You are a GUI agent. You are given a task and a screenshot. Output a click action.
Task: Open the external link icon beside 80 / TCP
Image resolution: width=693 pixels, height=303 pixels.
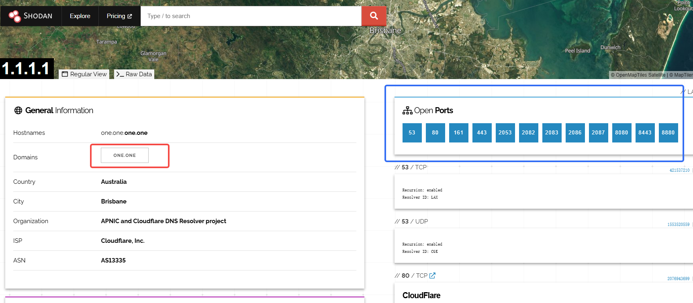pyautogui.click(x=432, y=276)
